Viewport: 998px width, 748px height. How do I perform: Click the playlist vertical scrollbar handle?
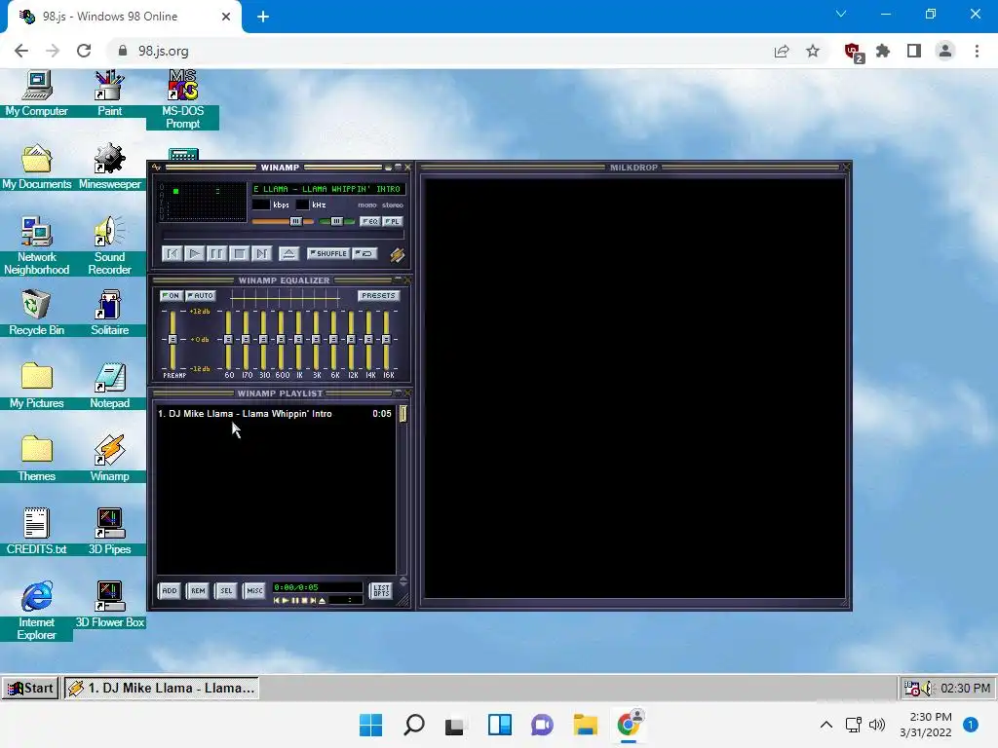[x=403, y=414]
